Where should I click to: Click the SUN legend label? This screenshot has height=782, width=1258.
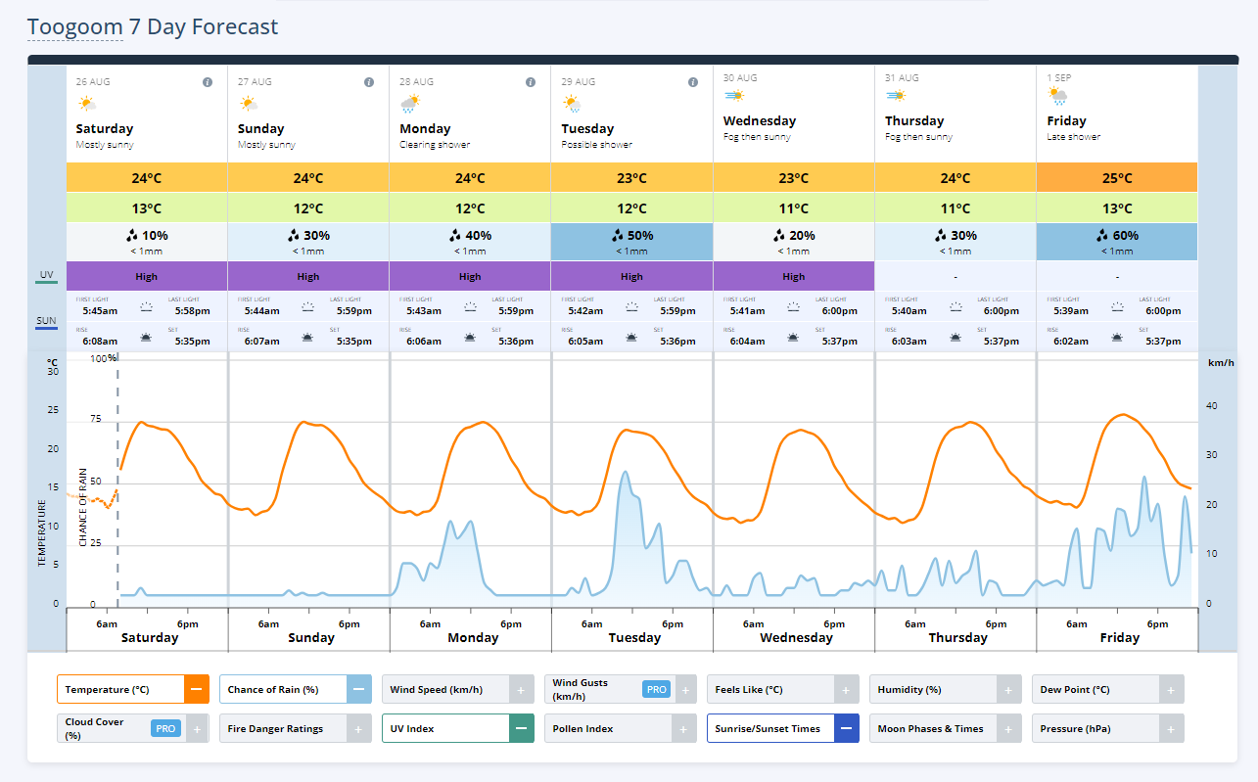[46, 321]
